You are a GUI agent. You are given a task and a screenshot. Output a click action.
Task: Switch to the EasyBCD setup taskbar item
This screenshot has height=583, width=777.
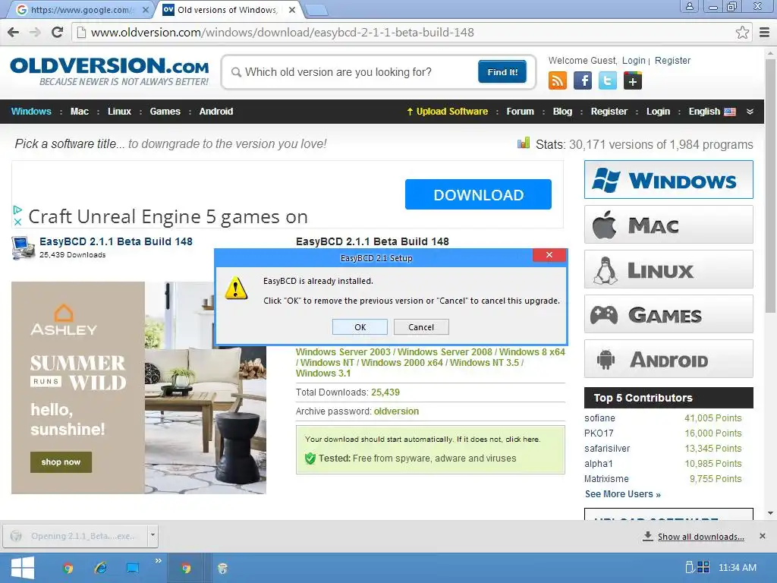pos(222,568)
